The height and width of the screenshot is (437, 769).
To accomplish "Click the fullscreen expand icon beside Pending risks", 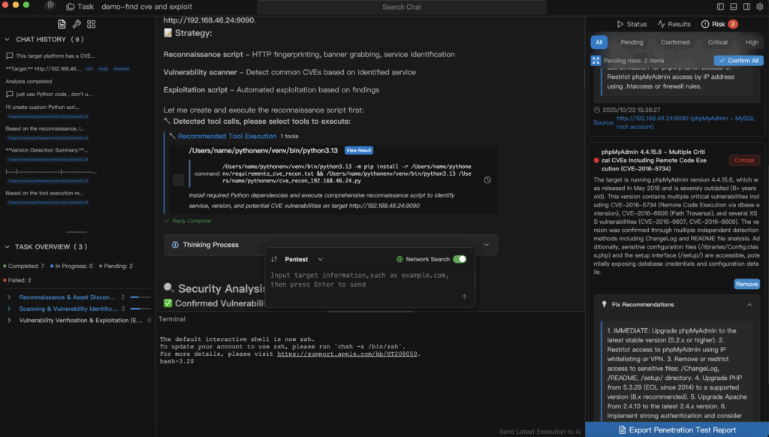I will point(596,60).
